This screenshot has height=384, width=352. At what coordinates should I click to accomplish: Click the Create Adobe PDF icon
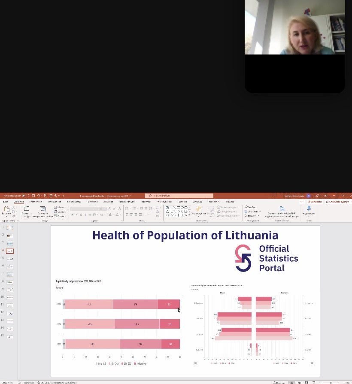pyautogui.click(x=282, y=209)
